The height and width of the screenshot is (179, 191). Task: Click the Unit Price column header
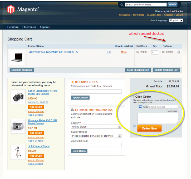(x=142, y=46)
